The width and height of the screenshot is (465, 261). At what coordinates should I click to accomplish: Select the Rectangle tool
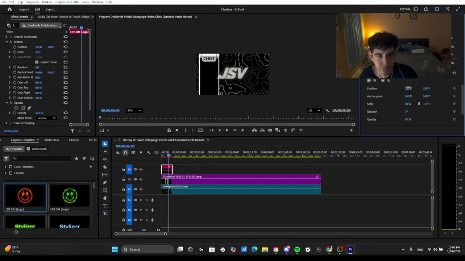[105, 190]
